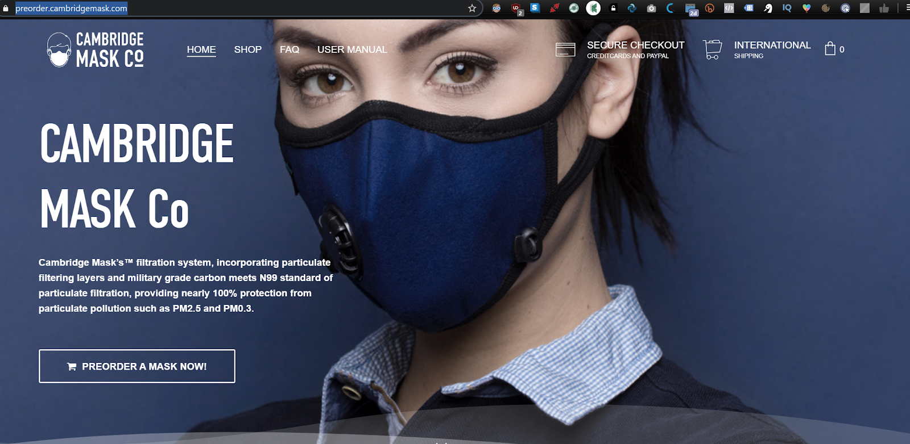Click the orange circled b extension icon
Screen dimensions: 910x444
pos(709,8)
